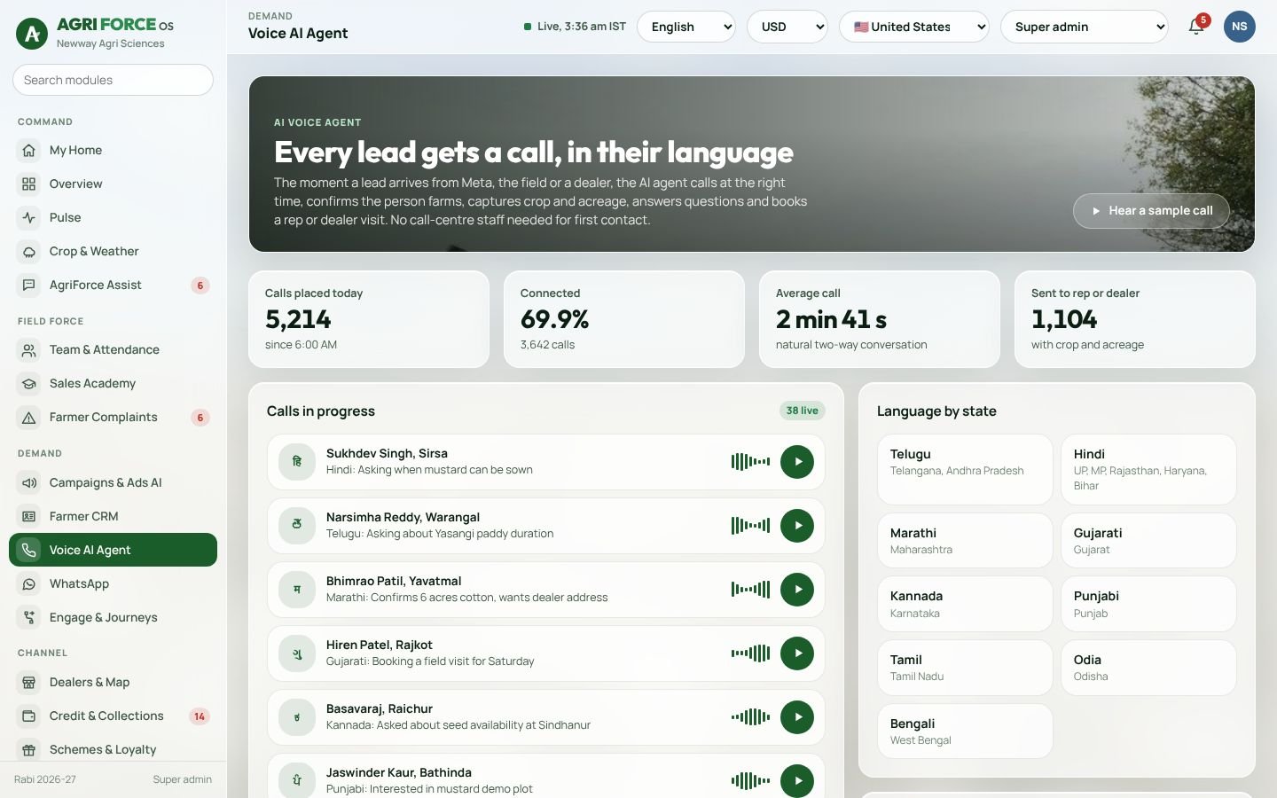Click the Connected 69.9% stat card
1277x798 pixels.
624,319
